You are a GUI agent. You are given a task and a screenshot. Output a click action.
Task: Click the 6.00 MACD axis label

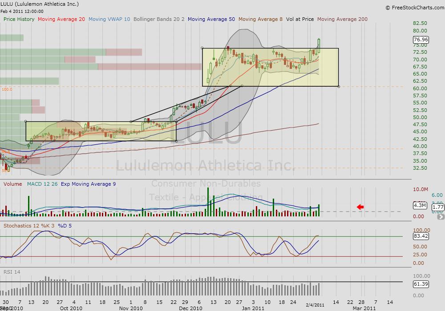point(437,195)
